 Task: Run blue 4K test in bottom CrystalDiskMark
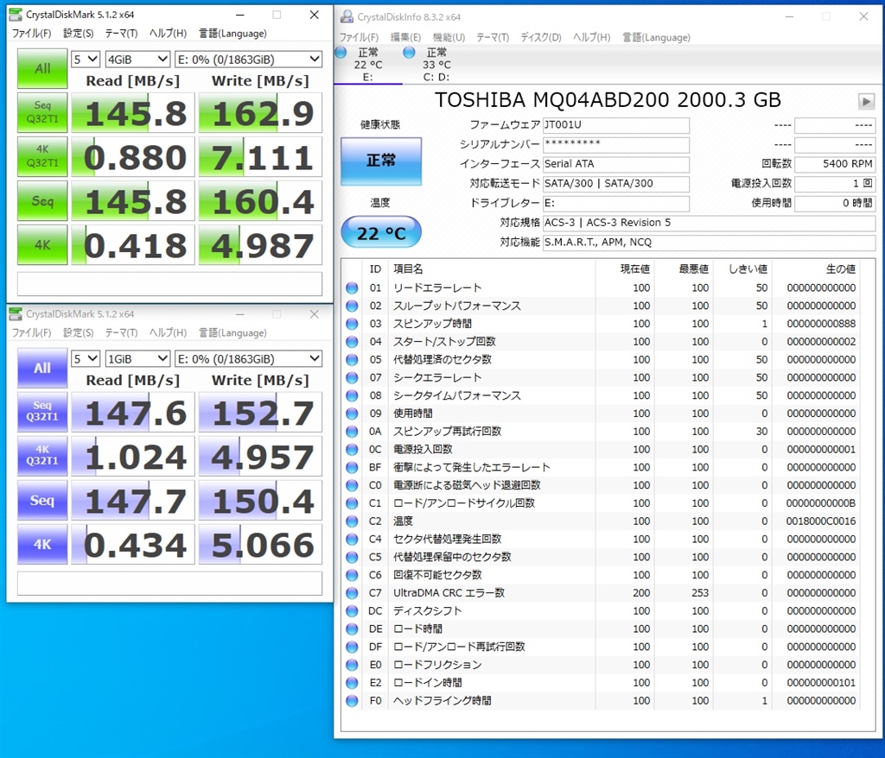tap(42, 544)
